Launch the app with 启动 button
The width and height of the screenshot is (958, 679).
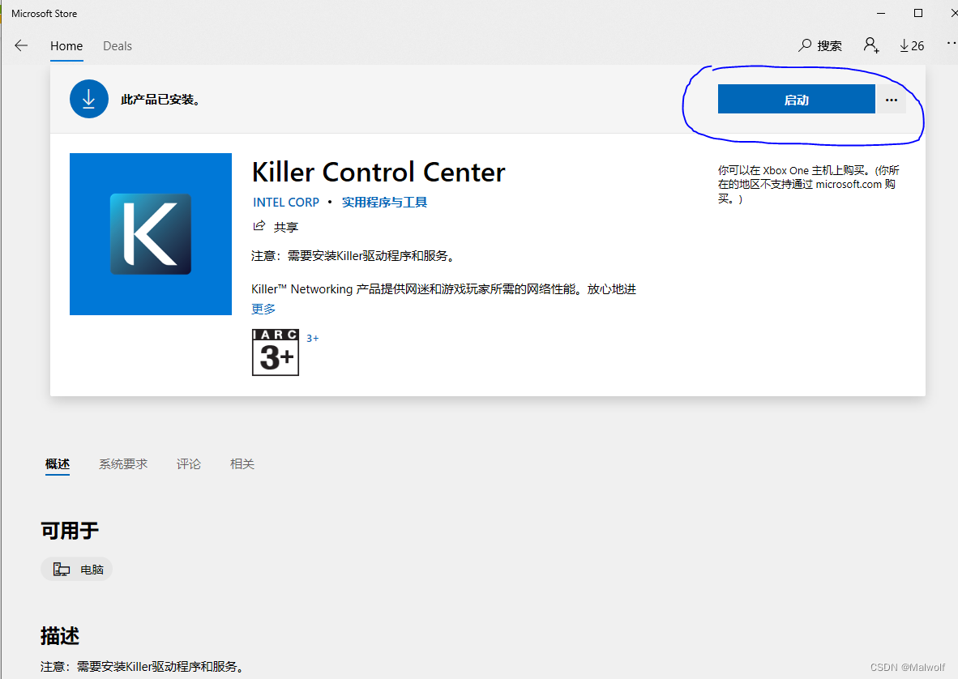[x=796, y=100]
